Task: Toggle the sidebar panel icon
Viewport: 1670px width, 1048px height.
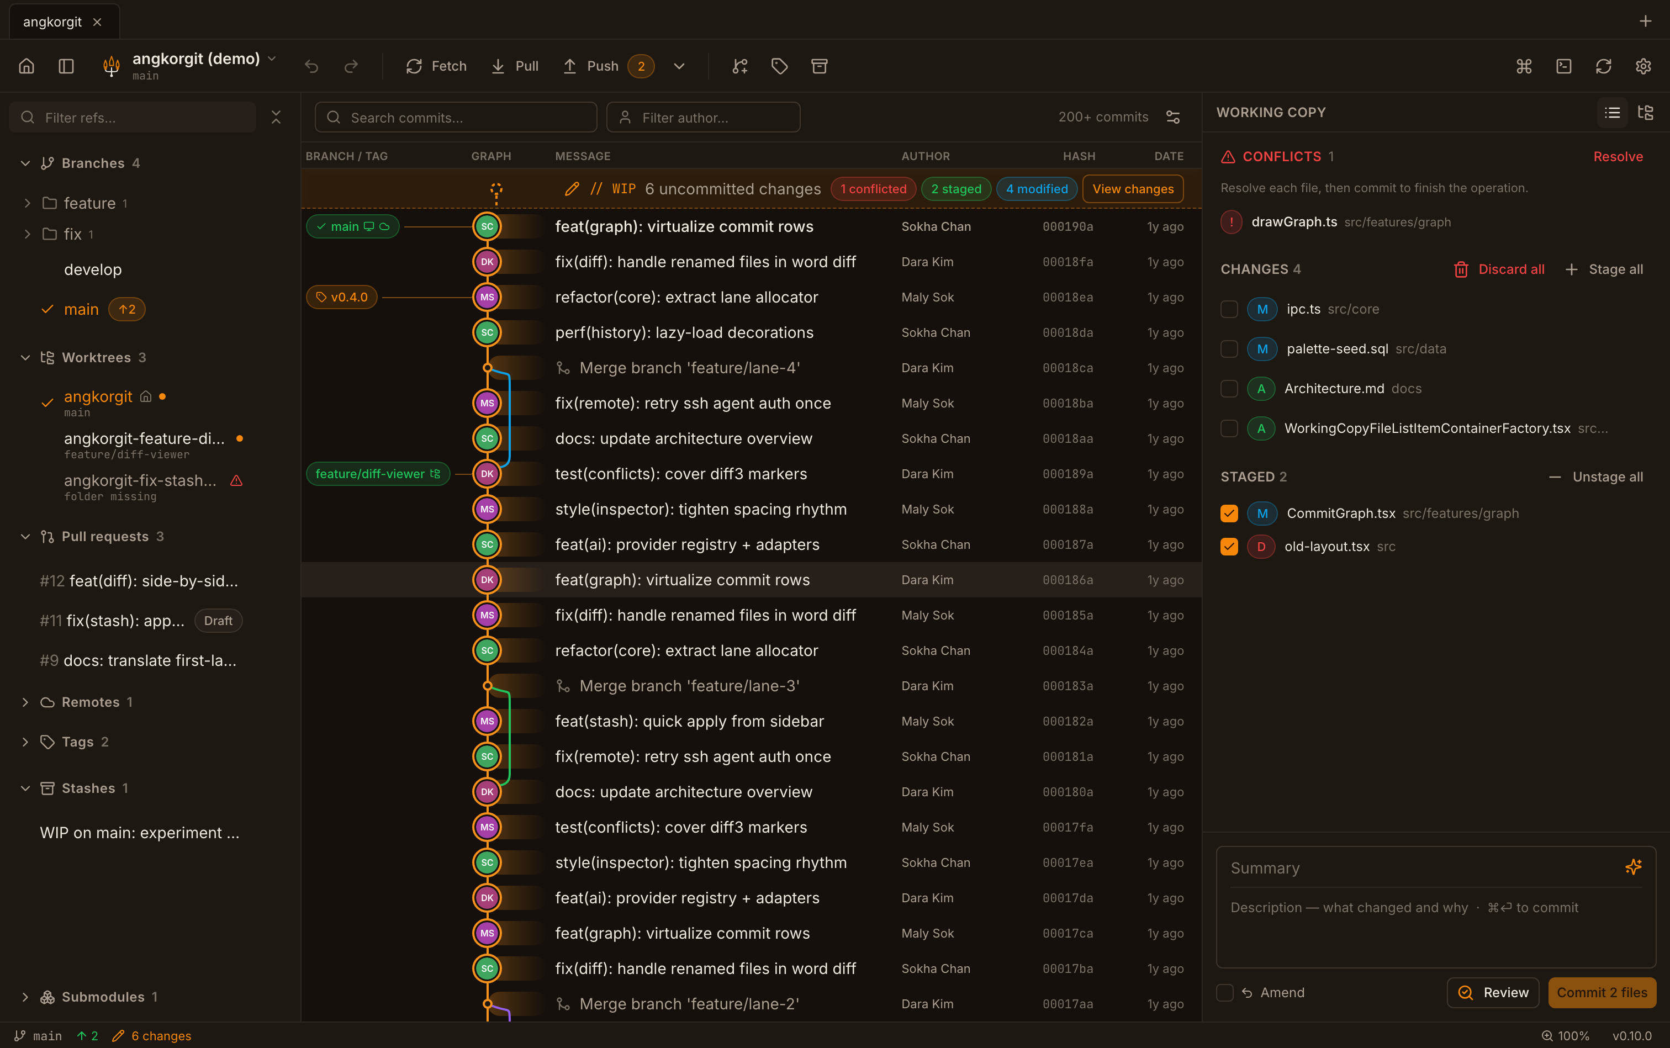Action: 67,66
